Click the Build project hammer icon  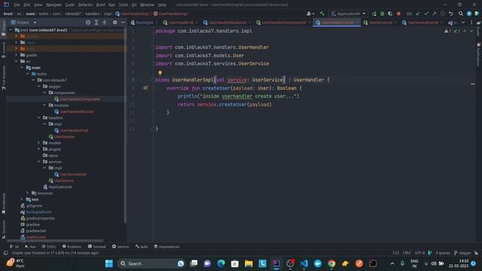322,14
